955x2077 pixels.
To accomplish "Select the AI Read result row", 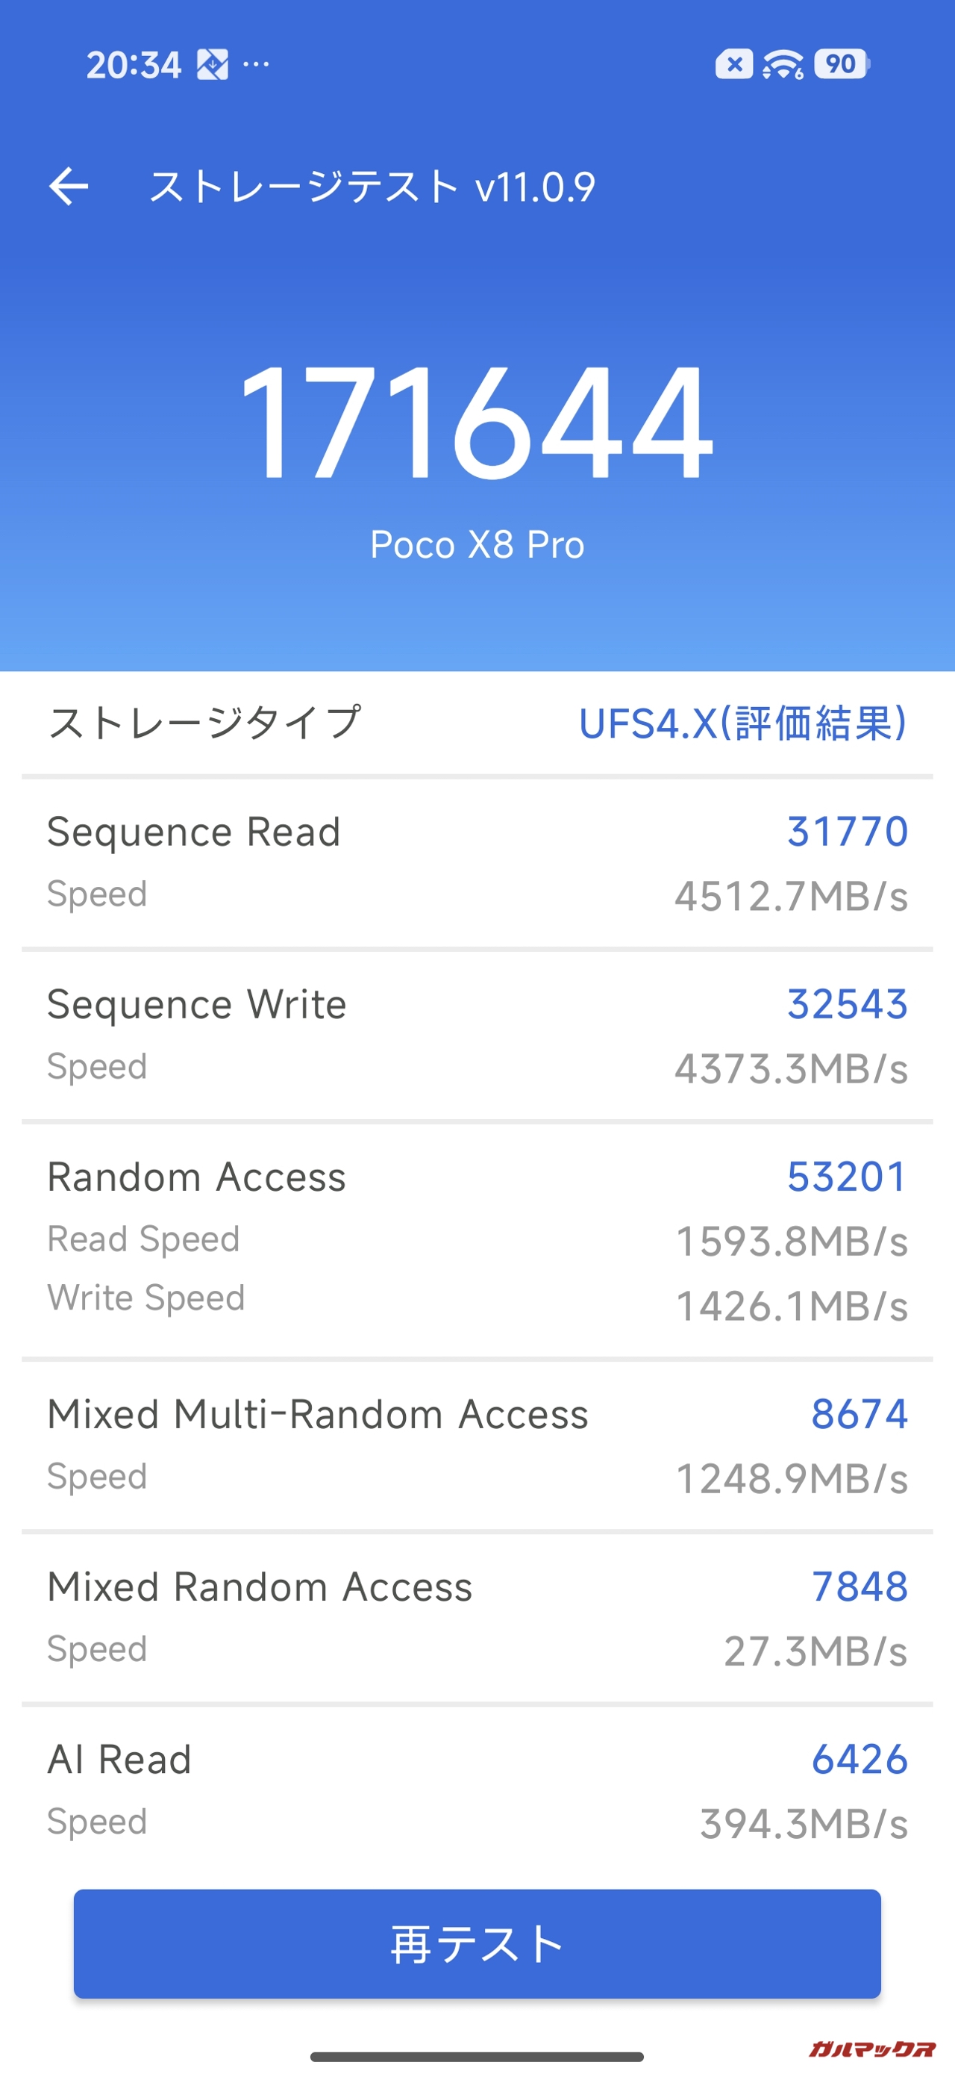I will [x=477, y=1789].
